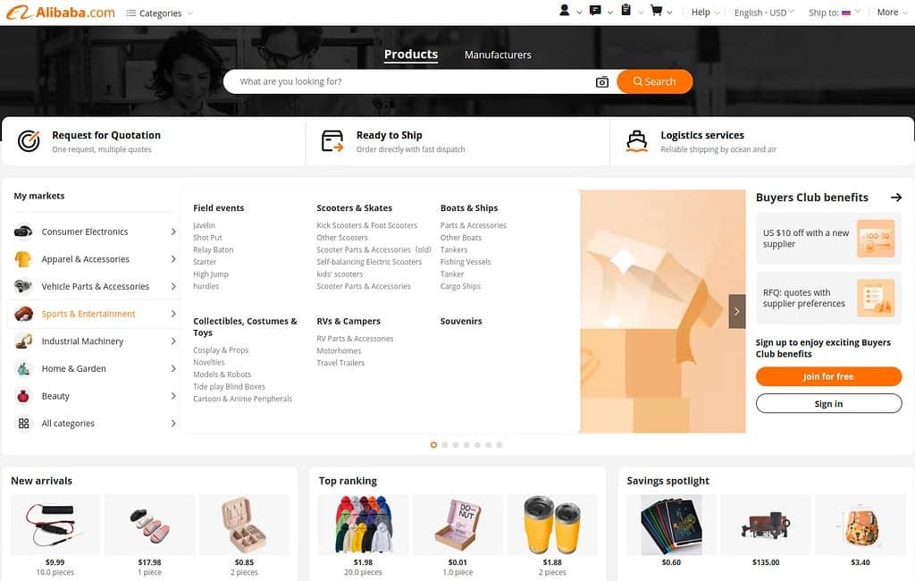Click the orders clipboard icon
This screenshot has height=581, width=915.
(625, 12)
